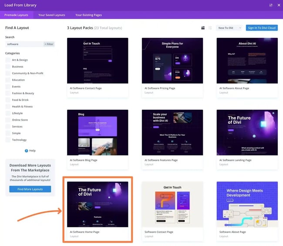Open the Your Existing Pages tab
Screen dimensions: 283x246
88,15
